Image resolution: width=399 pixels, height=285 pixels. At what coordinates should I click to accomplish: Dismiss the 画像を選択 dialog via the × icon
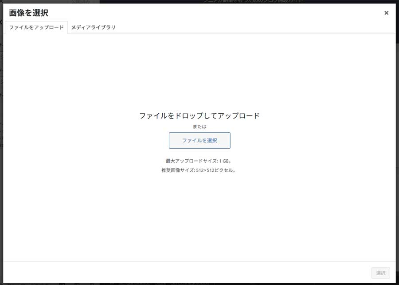386,12
